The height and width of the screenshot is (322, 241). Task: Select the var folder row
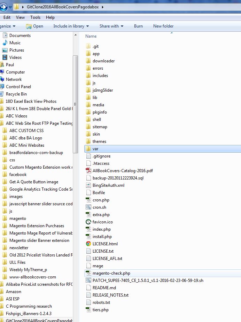click(x=163, y=149)
